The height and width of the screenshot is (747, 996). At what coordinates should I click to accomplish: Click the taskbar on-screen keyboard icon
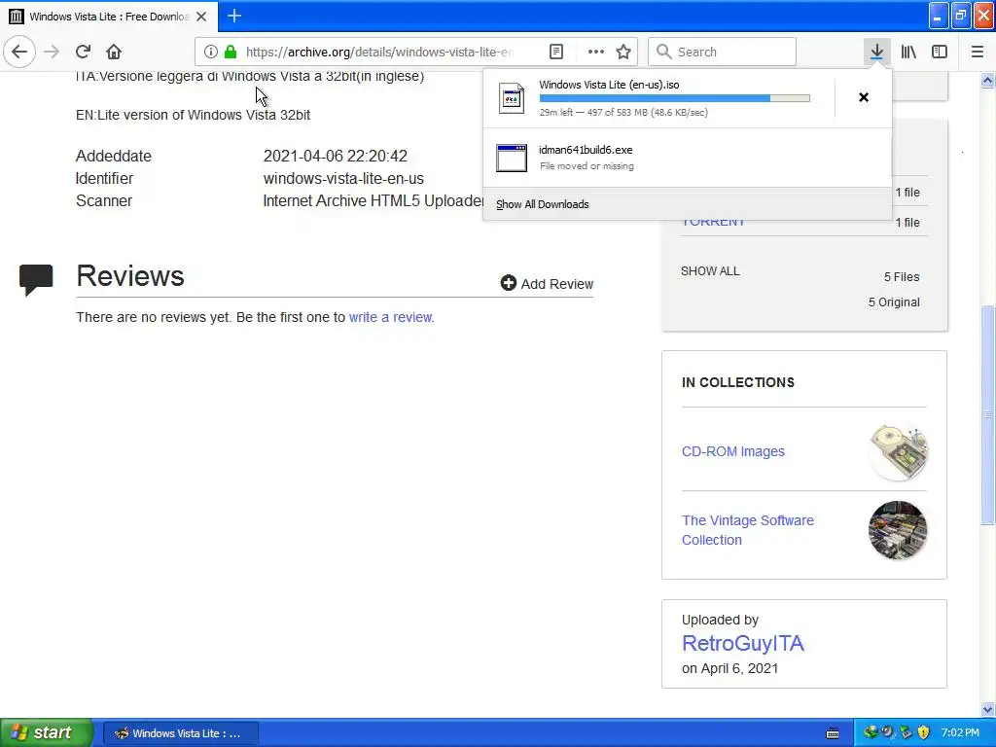[833, 733]
